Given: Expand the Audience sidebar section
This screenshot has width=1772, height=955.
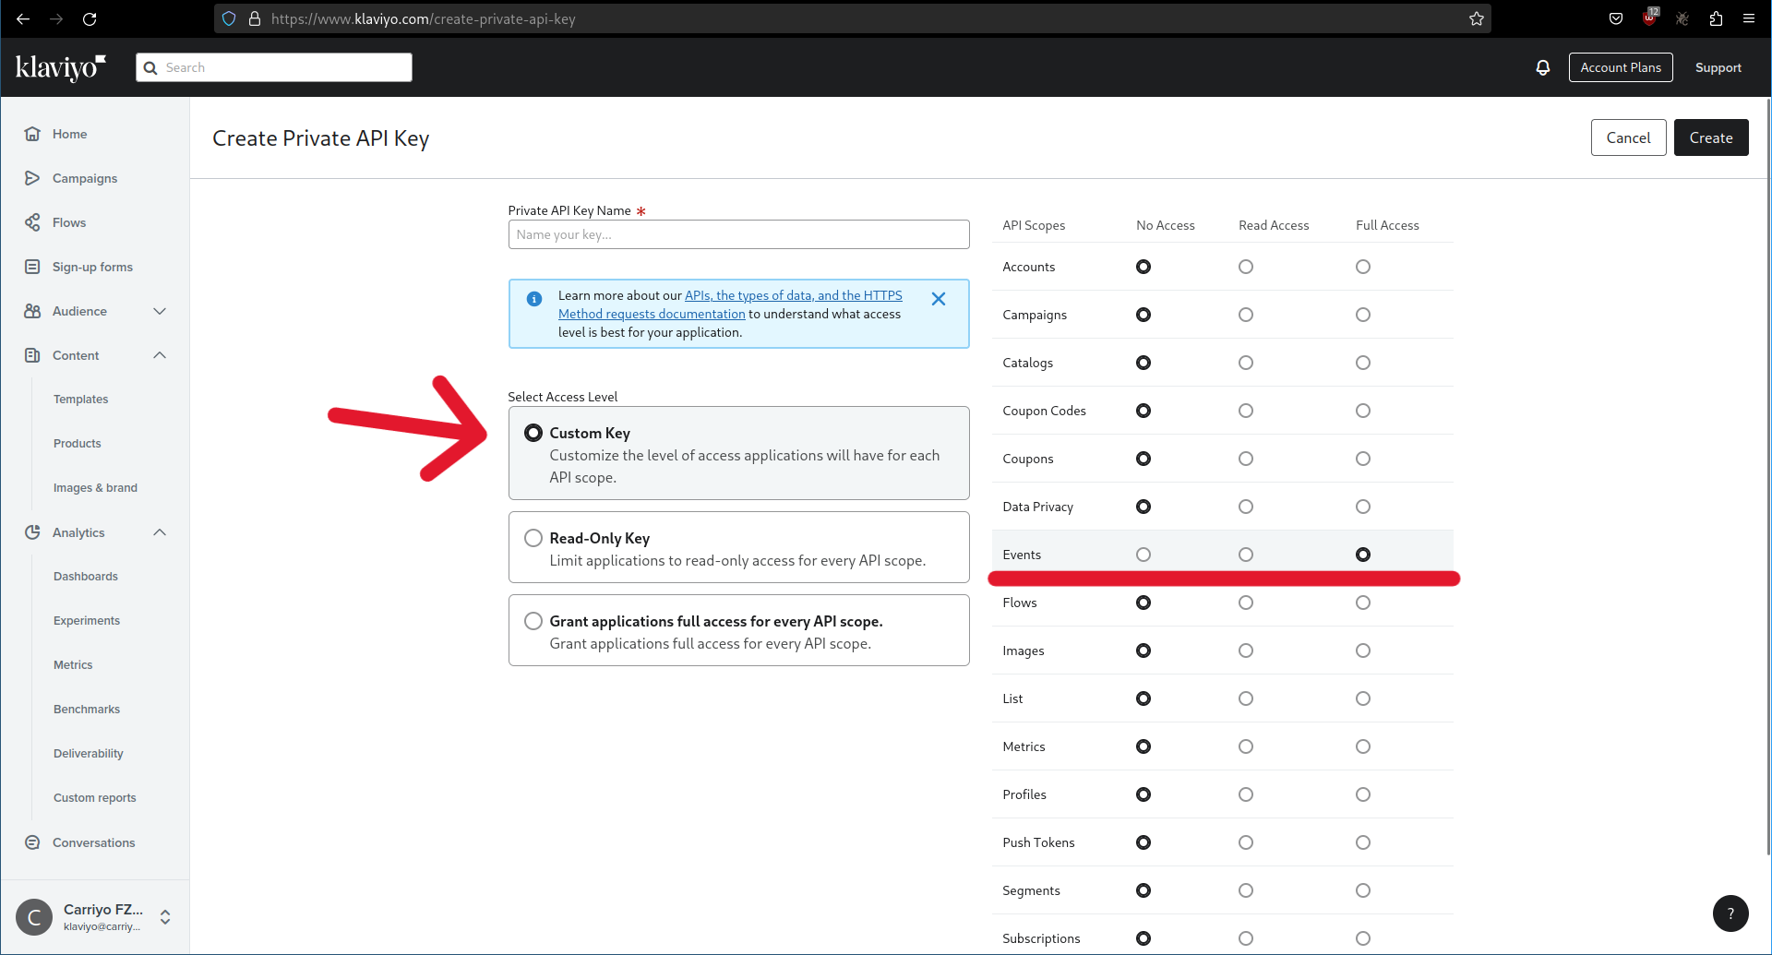Looking at the screenshot, I should 160,311.
